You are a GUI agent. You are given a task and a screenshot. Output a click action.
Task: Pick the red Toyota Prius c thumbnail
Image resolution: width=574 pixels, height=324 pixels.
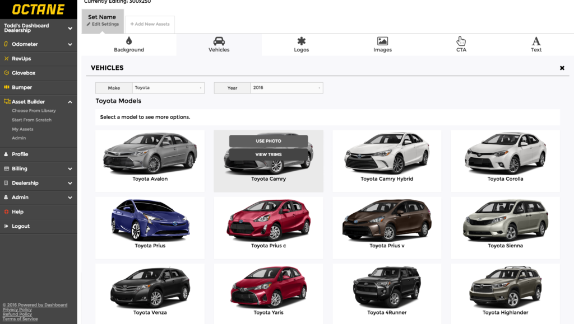pyautogui.click(x=269, y=228)
